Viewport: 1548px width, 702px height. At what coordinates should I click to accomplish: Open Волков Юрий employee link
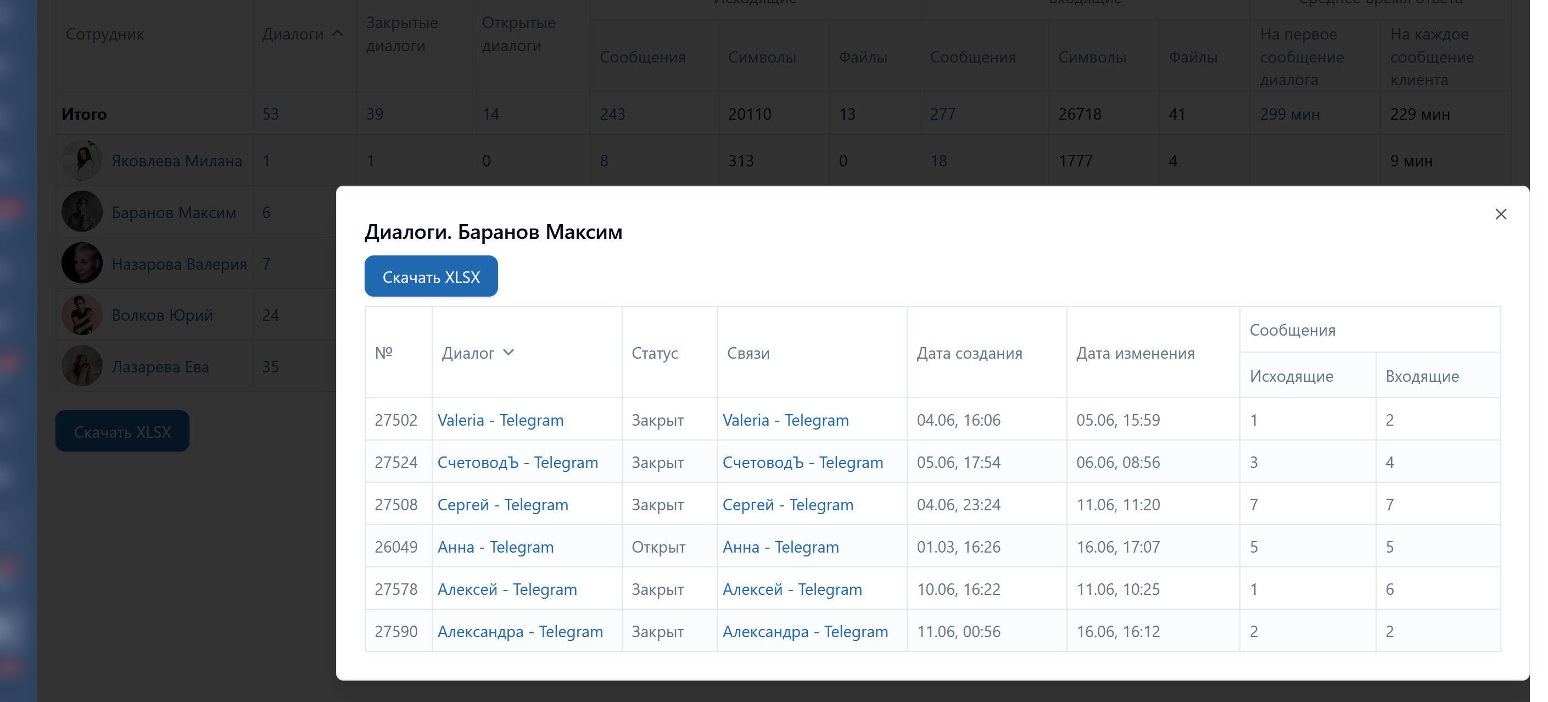(x=162, y=315)
